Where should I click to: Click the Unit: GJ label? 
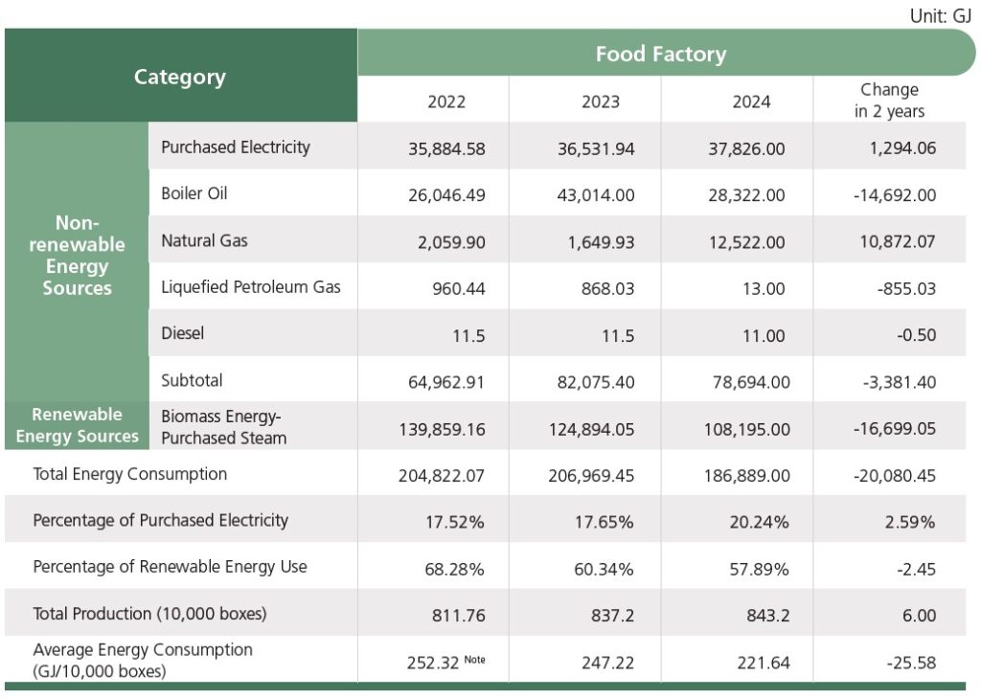[940, 14]
